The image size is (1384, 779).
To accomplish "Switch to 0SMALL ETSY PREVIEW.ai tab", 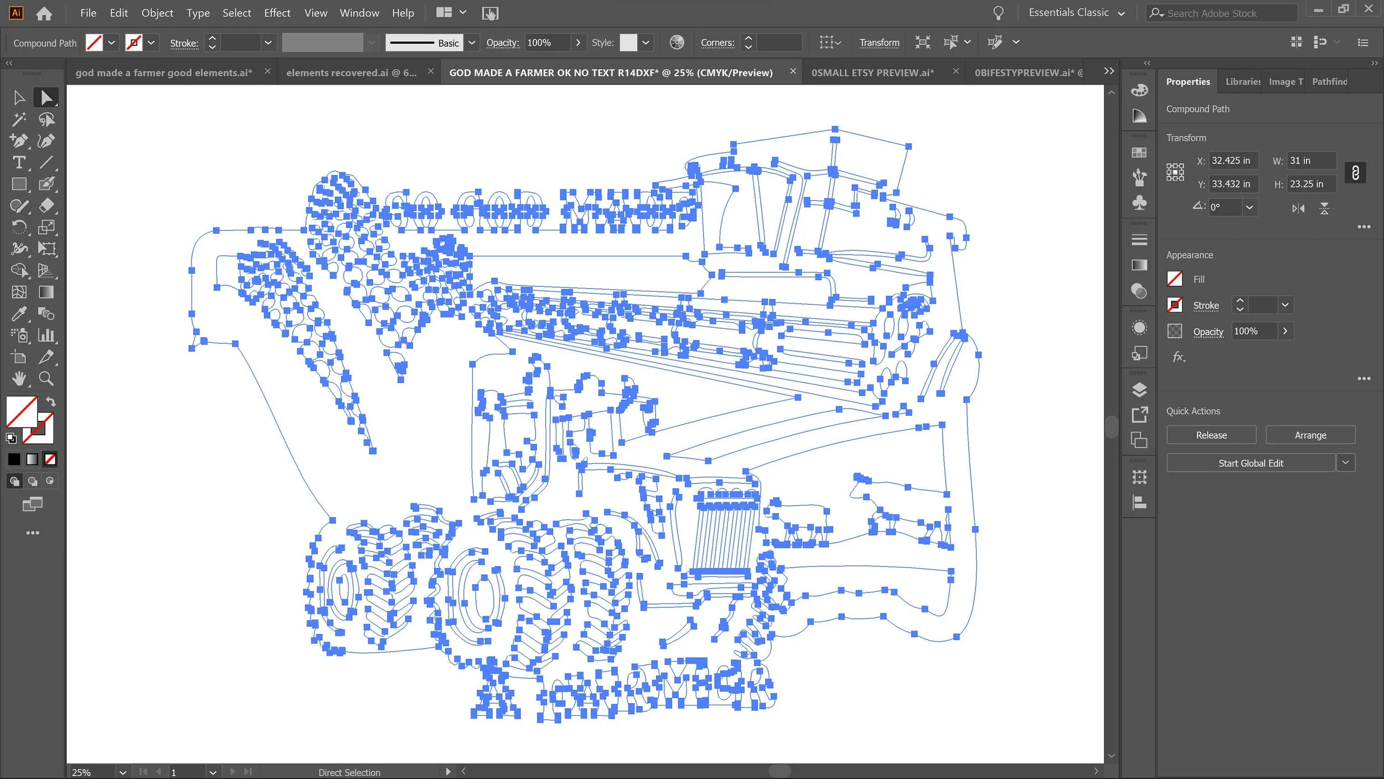I will click(x=872, y=73).
